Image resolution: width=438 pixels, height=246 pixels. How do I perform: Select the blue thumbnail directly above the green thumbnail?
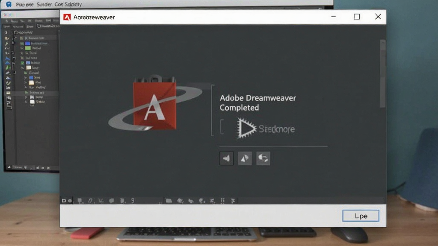tap(28, 43)
